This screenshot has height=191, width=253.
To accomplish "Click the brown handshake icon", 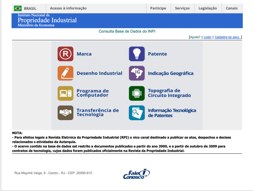I will (65, 113).
